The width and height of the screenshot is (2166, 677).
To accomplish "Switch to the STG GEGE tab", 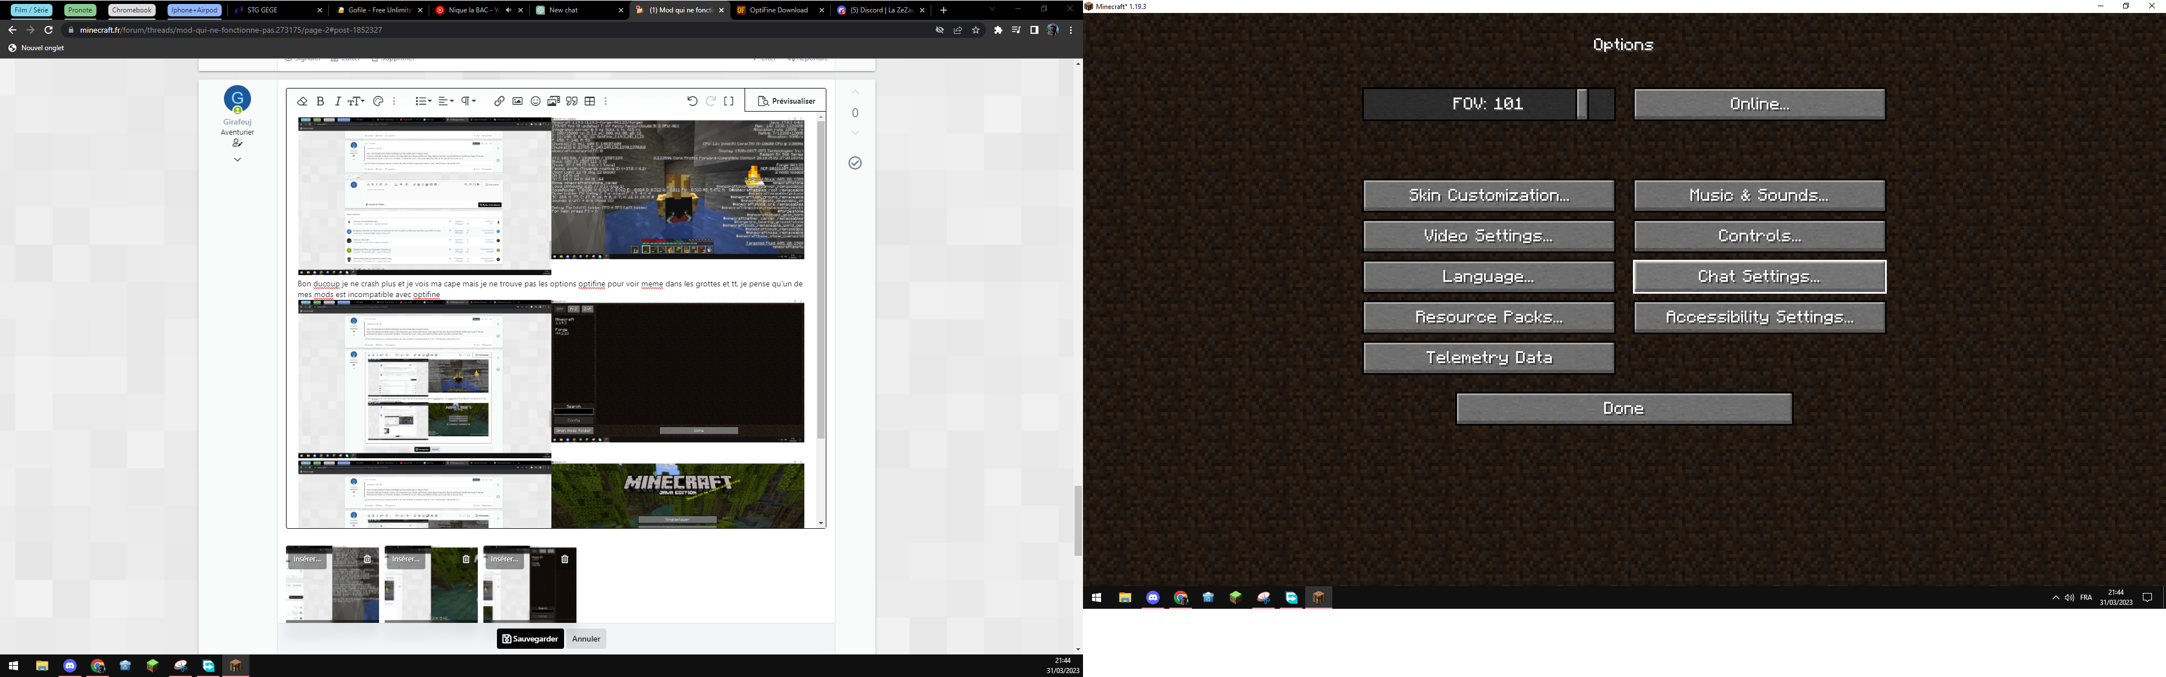I will 278,10.
